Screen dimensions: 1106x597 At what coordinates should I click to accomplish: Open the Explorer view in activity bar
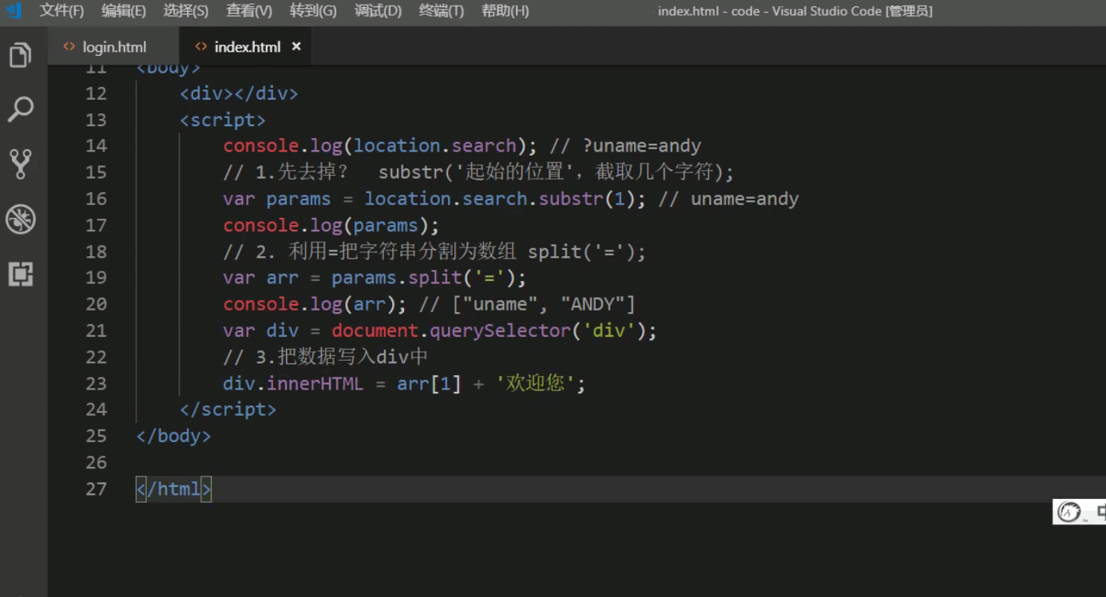tap(21, 55)
